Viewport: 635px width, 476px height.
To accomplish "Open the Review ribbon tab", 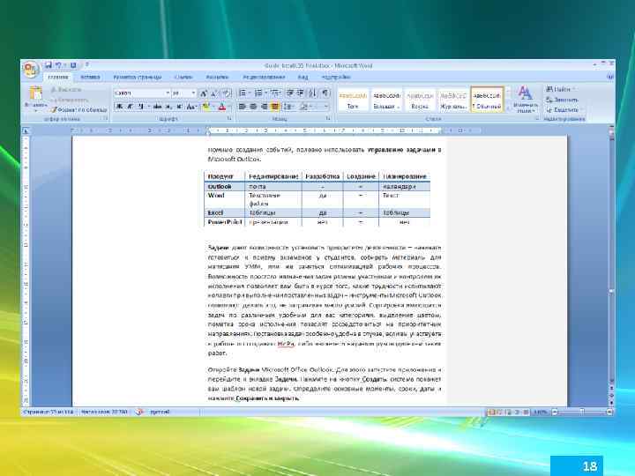I will [264, 77].
